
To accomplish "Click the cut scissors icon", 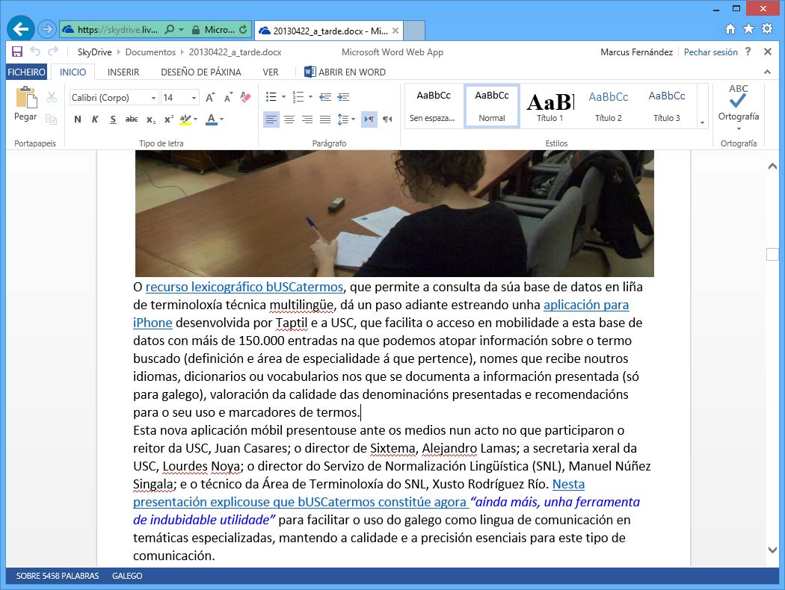I will click(52, 96).
